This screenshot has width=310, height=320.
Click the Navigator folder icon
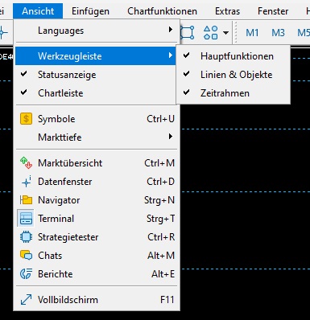tap(26, 200)
